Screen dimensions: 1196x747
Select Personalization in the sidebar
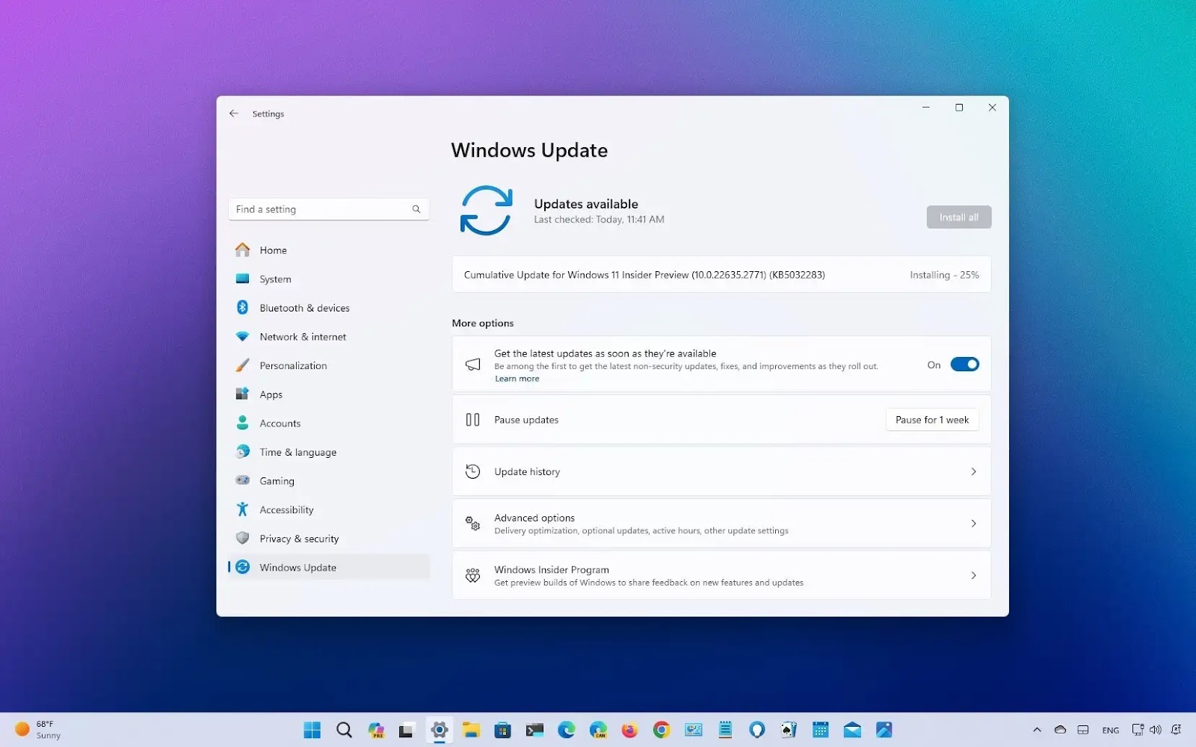point(329,366)
